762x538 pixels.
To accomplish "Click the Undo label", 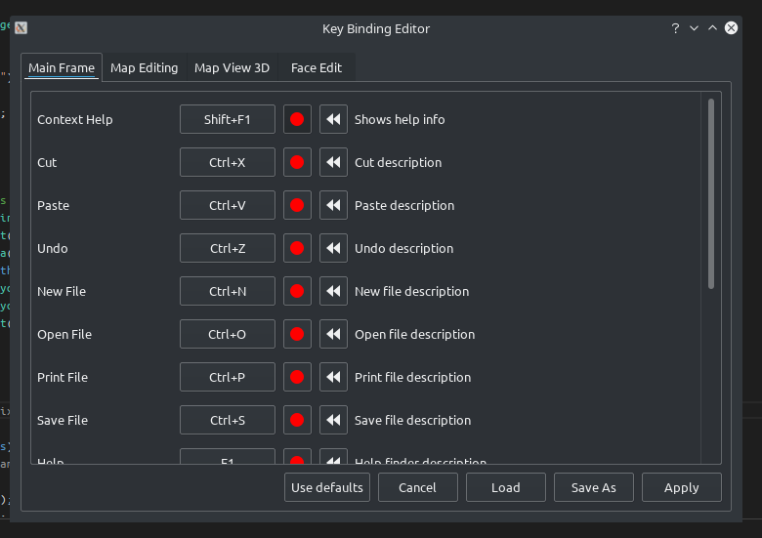I will point(53,249).
